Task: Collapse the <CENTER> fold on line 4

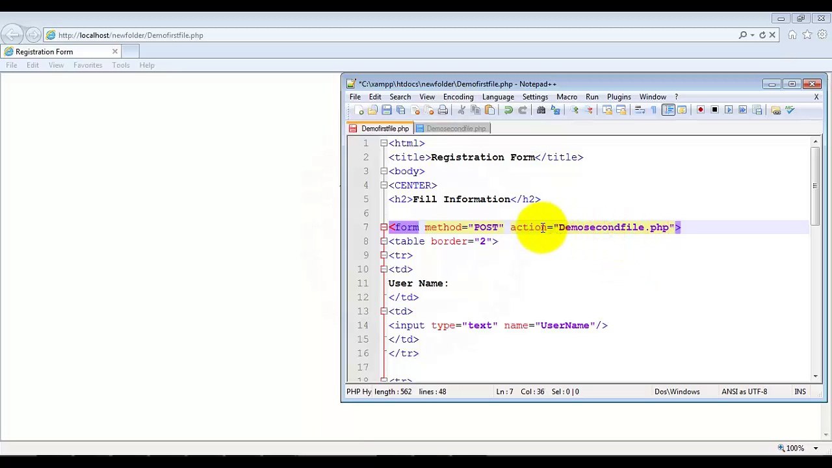Action: click(383, 185)
